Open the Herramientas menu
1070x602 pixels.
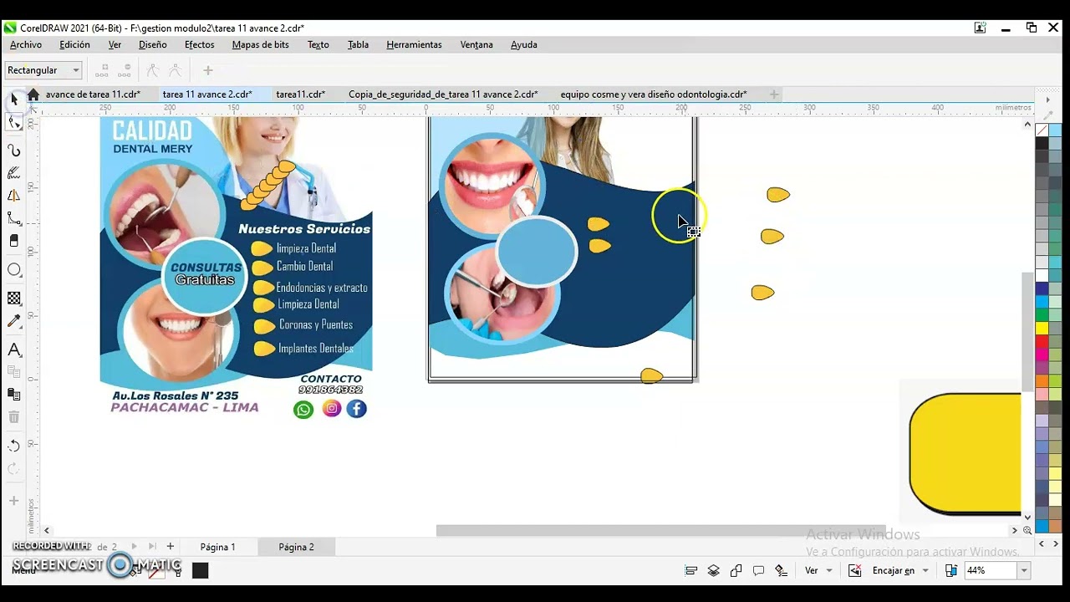pos(415,45)
